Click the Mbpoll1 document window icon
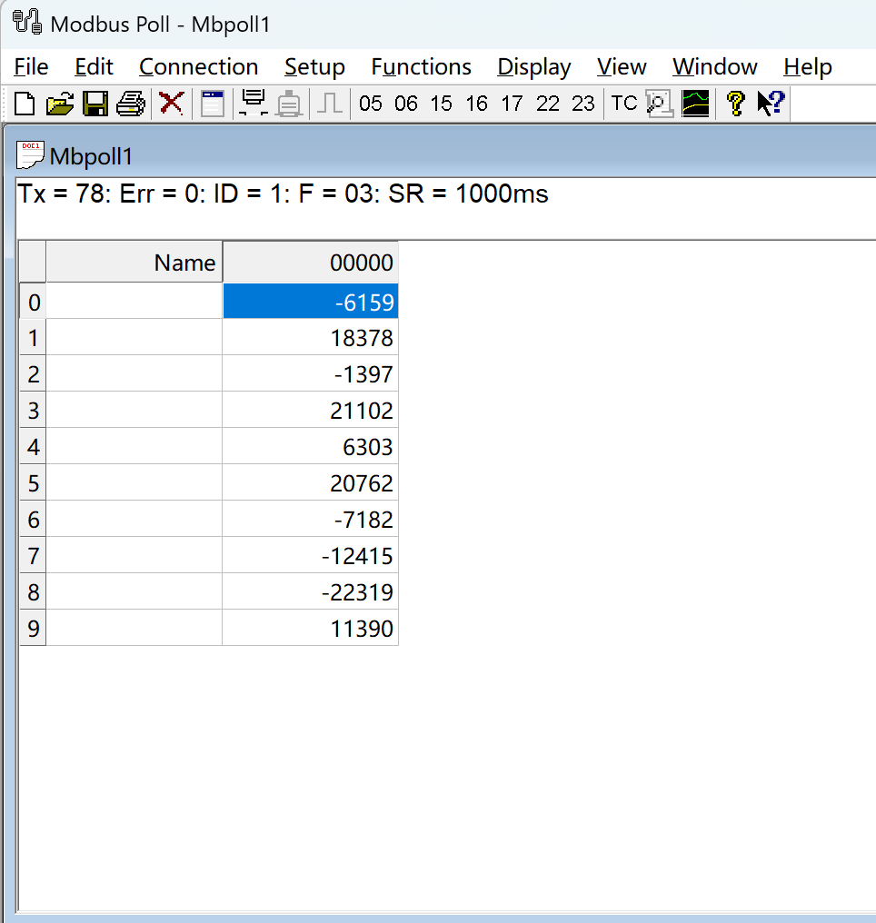The height and width of the screenshot is (923, 876). [30, 154]
